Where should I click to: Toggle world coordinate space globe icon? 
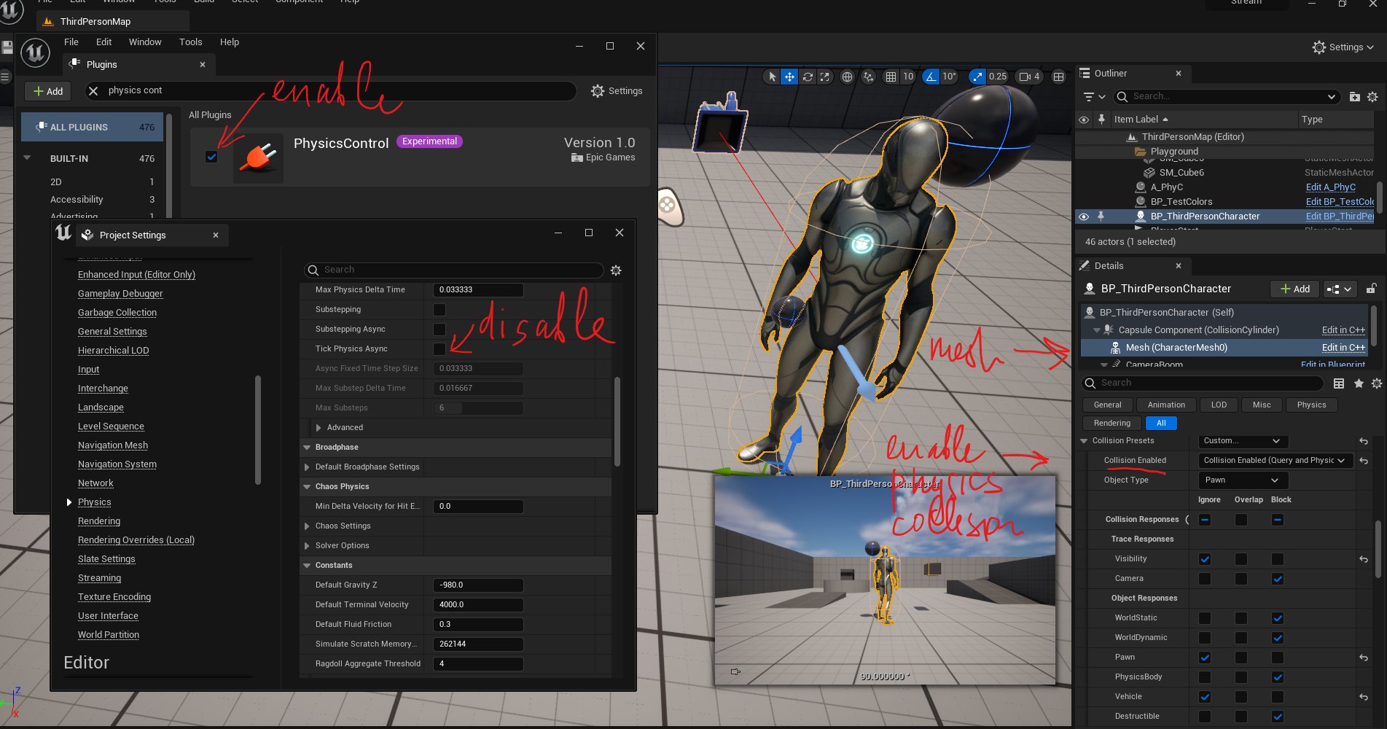point(845,77)
